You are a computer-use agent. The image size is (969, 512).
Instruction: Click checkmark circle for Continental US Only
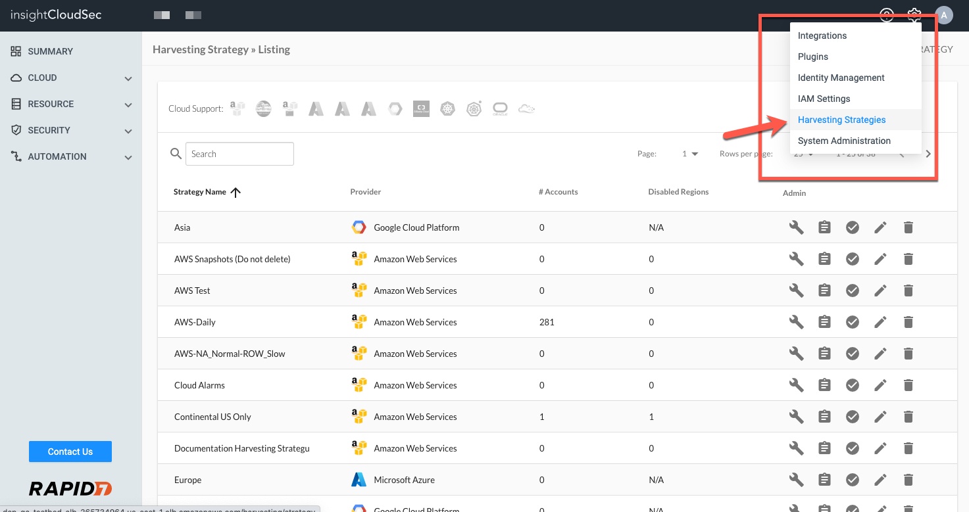(x=853, y=417)
